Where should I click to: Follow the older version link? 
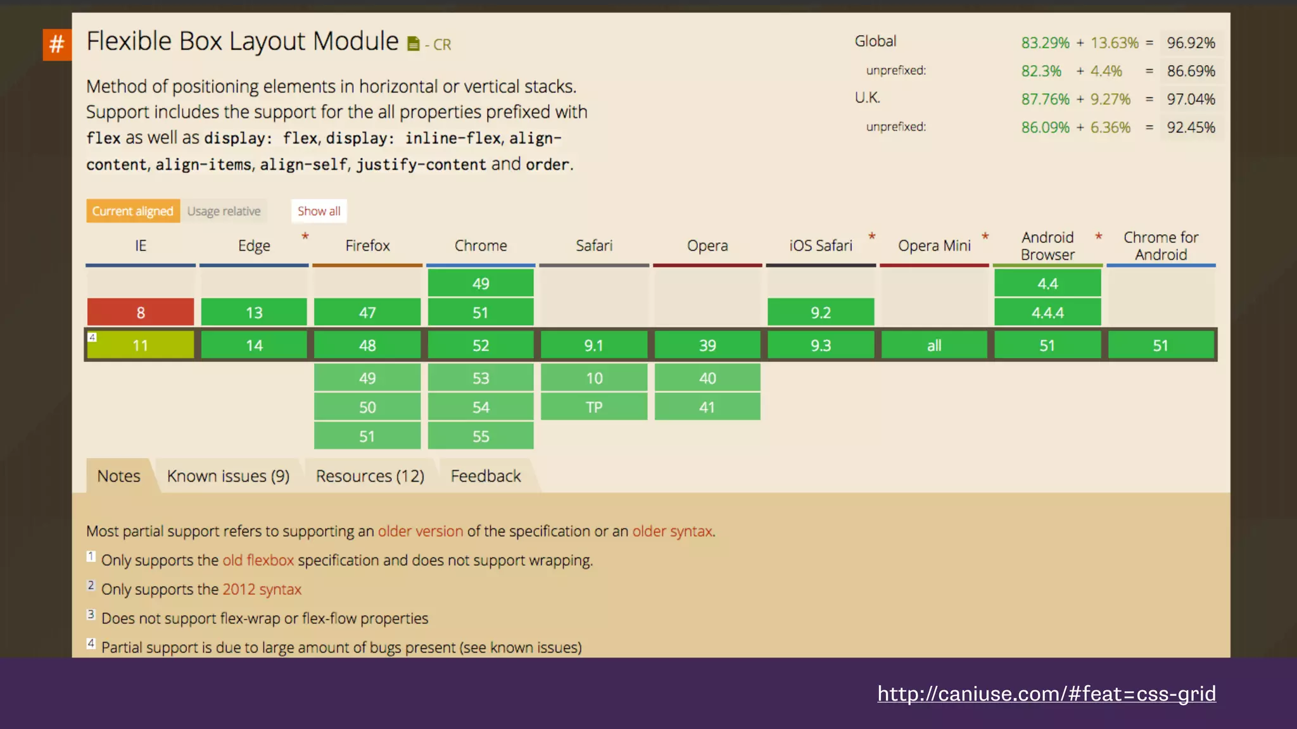(x=421, y=531)
